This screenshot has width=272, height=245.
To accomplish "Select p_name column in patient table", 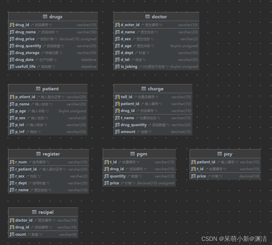I will tap(22, 104).
